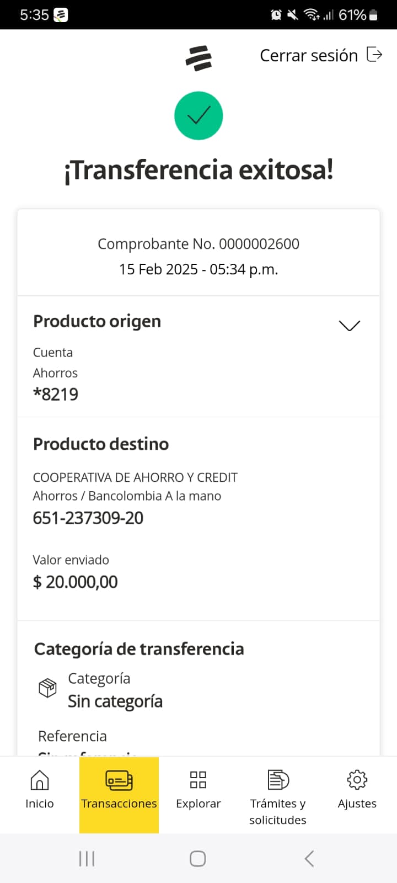Viewport: 397px width, 883px height.
Task: Select Transacciones tab label
Action: pyautogui.click(x=119, y=804)
